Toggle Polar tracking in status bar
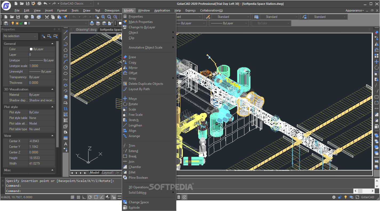This screenshot has width=380, height=211. click(x=90, y=197)
